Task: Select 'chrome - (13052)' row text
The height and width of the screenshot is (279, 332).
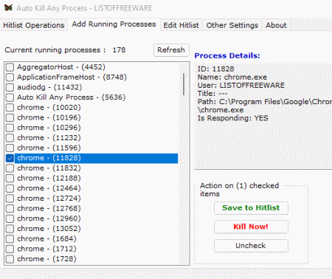Action: click(x=49, y=229)
